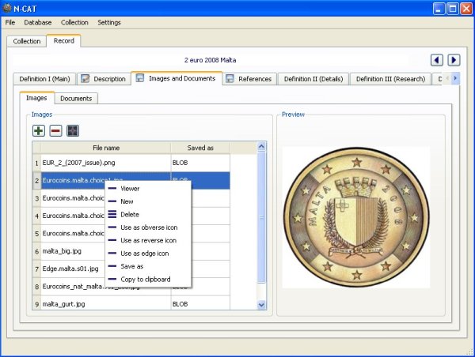
Task: Click the File name column header
Action: click(106, 148)
